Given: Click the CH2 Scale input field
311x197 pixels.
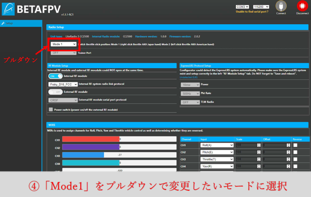Looking at the screenshot, I should coord(248,152).
